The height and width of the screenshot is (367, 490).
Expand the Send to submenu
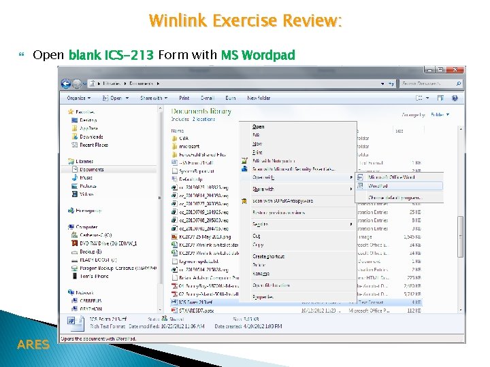coord(298,224)
